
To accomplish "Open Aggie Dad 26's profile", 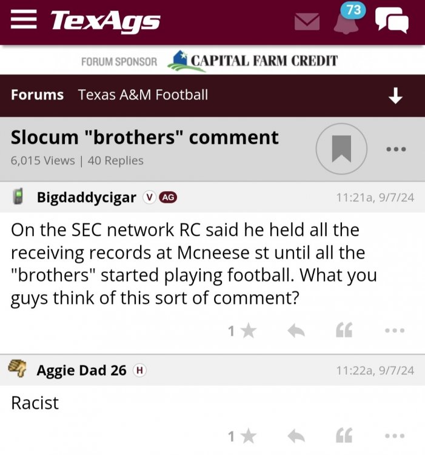I will coord(81,370).
